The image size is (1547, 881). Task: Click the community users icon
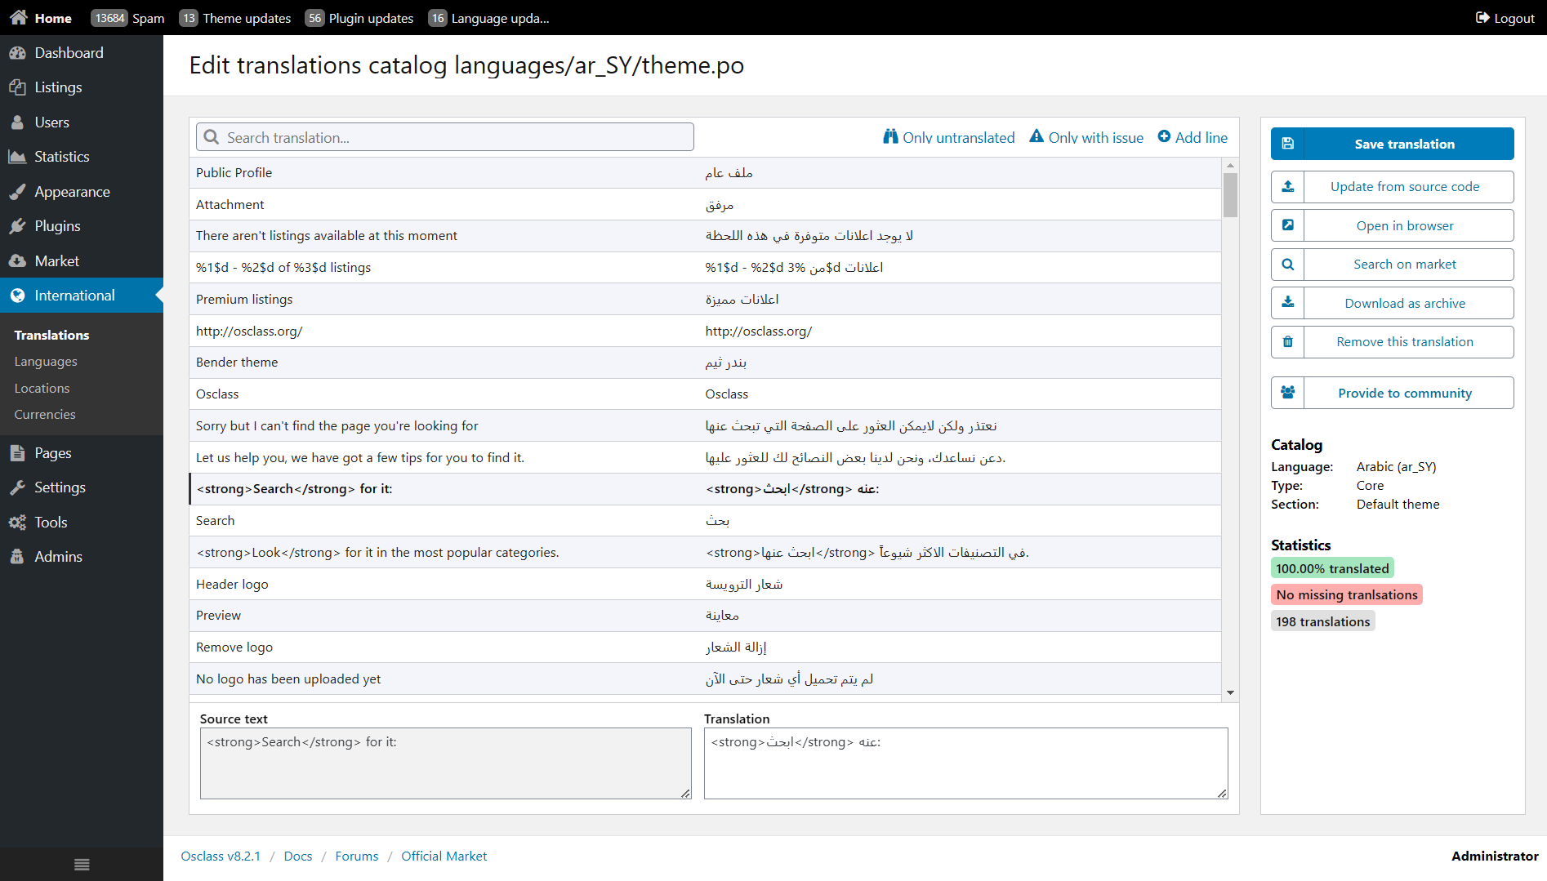coord(1288,393)
